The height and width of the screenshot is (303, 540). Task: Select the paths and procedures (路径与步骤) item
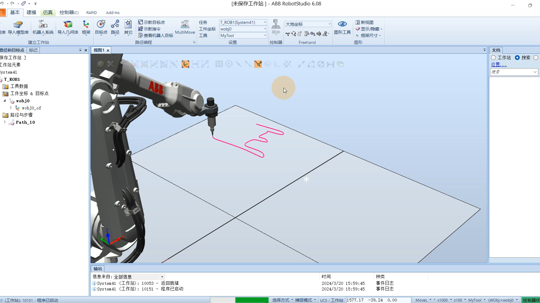click(22, 115)
